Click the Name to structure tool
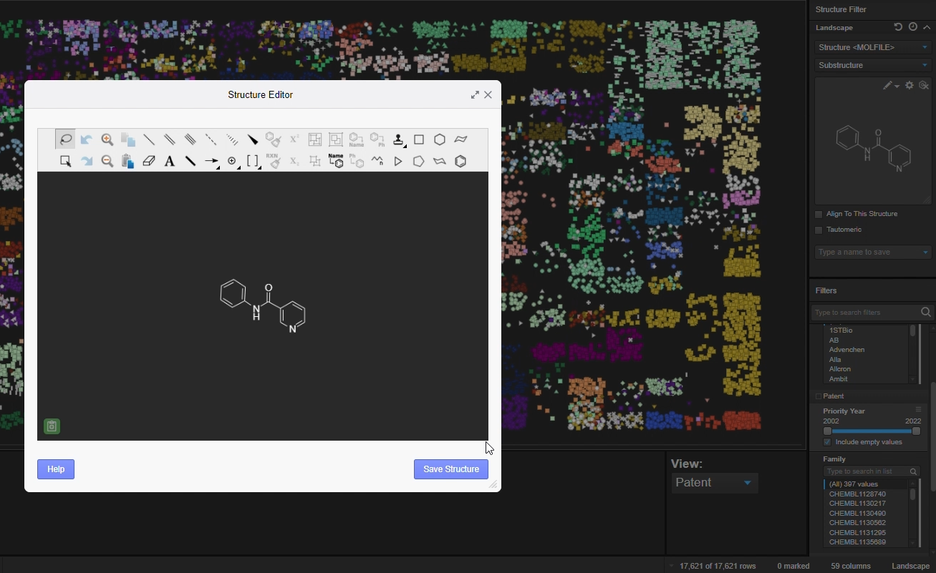The height and width of the screenshot is (573, 936). point(336,161)
